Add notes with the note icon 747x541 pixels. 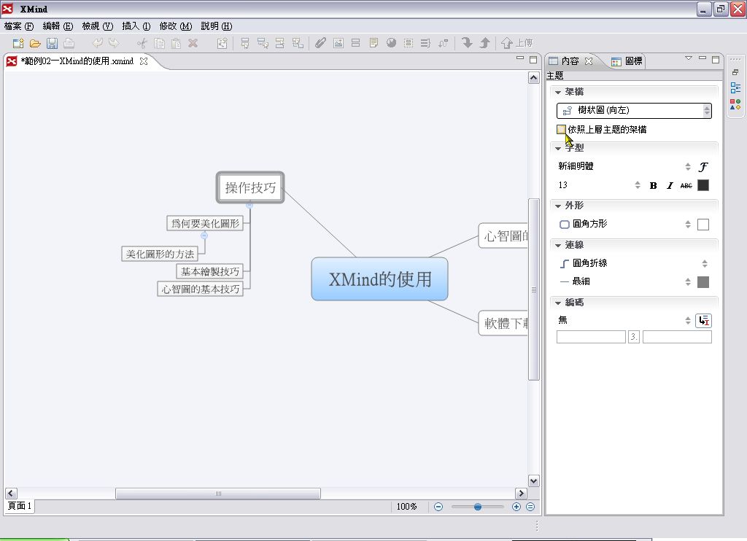[x=373, y=43]
